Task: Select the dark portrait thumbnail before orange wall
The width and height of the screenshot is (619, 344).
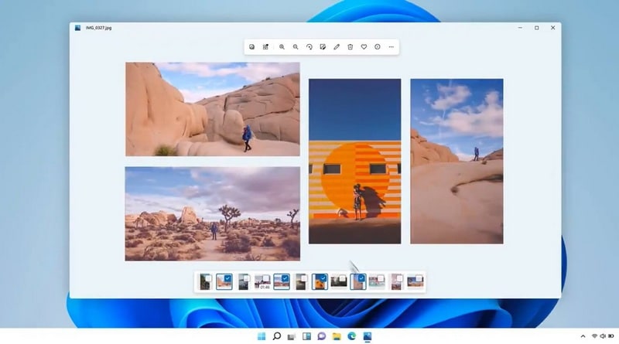Action: click(x=301, y=282)
